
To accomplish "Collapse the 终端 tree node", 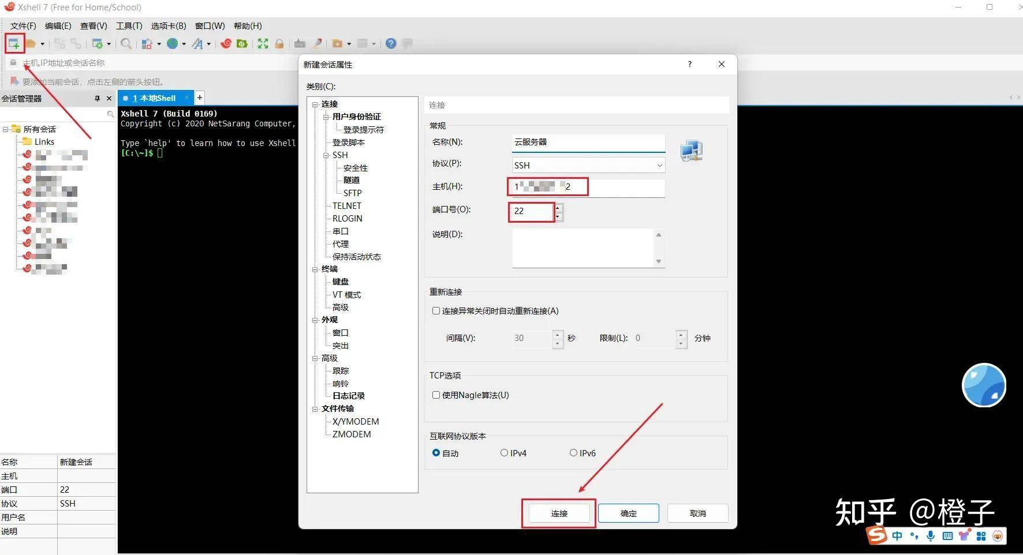I will point(315,269).
